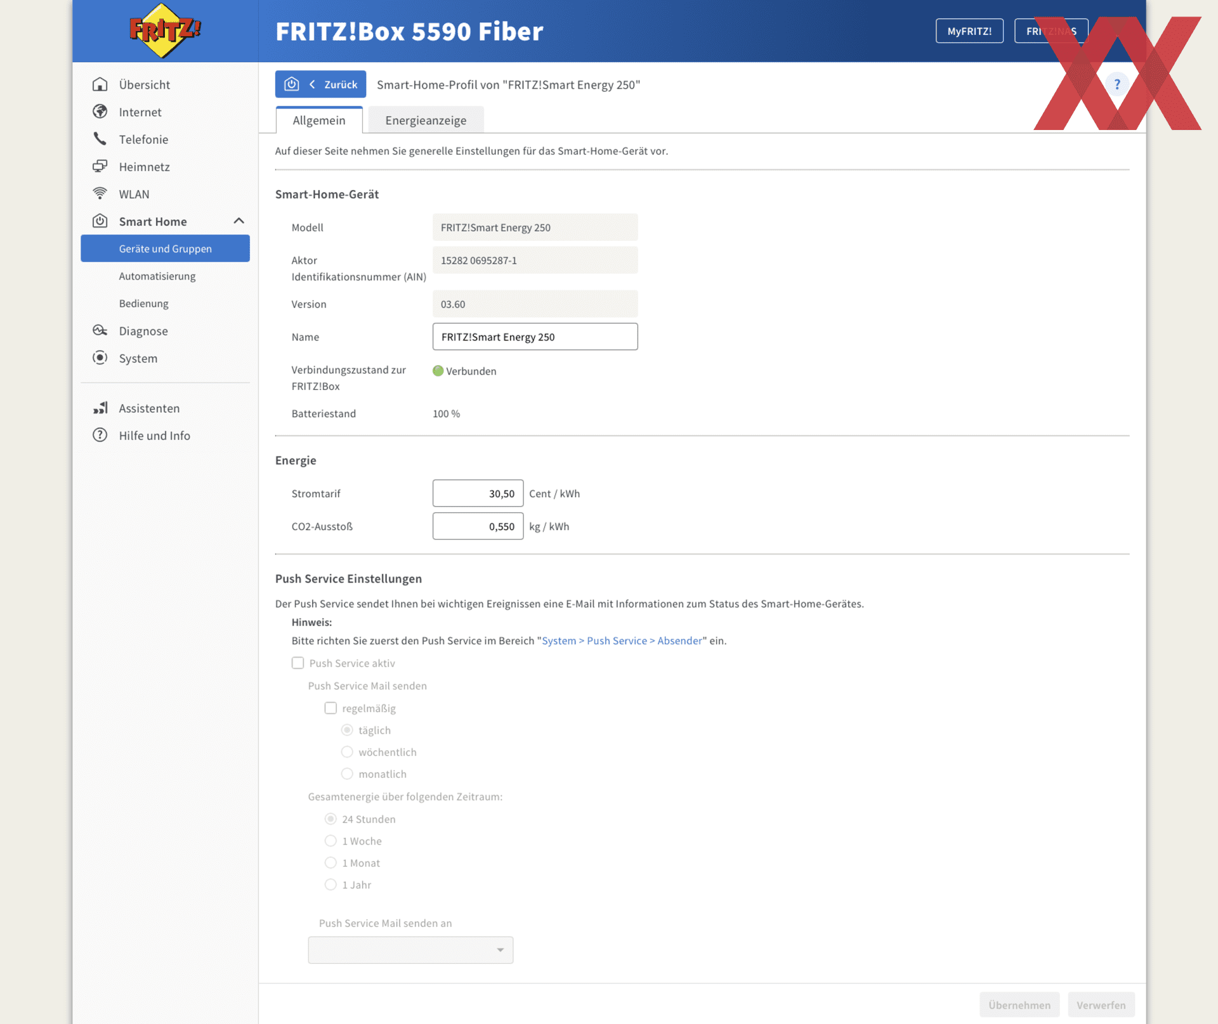Select the wöchentlich radio button
This screenshot has height=1024, width=1218.
[347, 751]
